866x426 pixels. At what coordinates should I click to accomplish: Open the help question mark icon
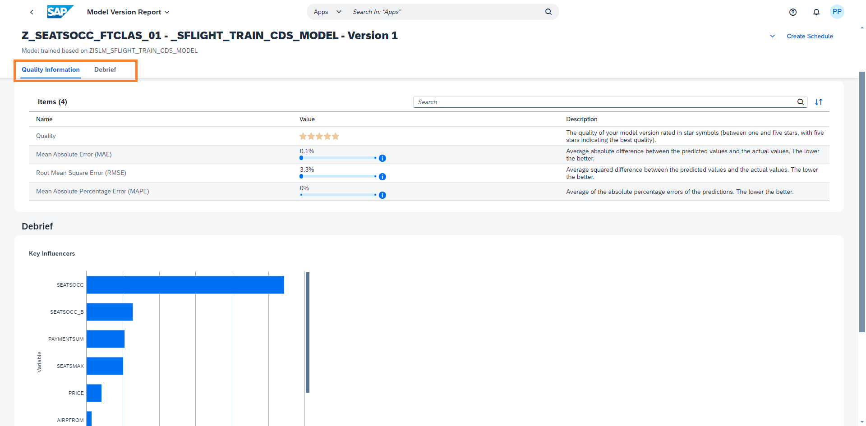pos(792,12)
